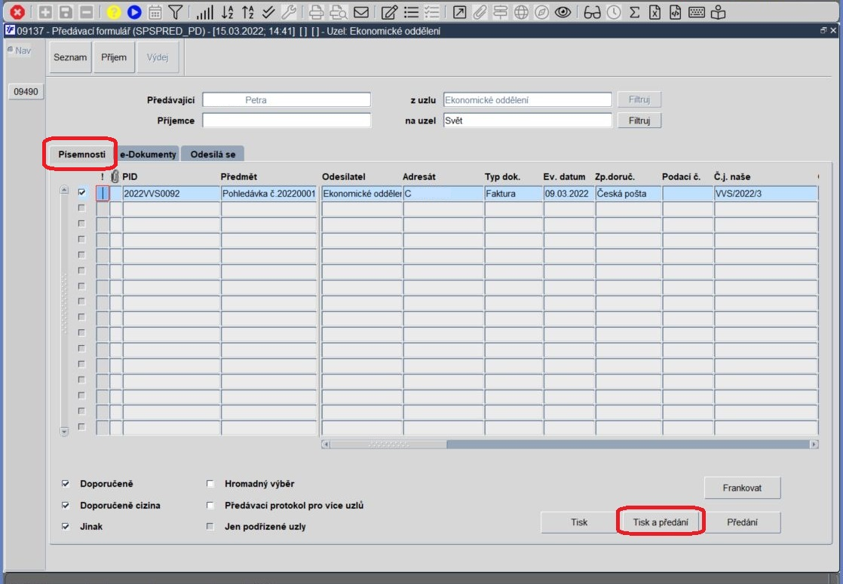The height and width of the screenshot is (584, 843).
Task: Open the filter funnel tool
Action: tap(175, 12)
